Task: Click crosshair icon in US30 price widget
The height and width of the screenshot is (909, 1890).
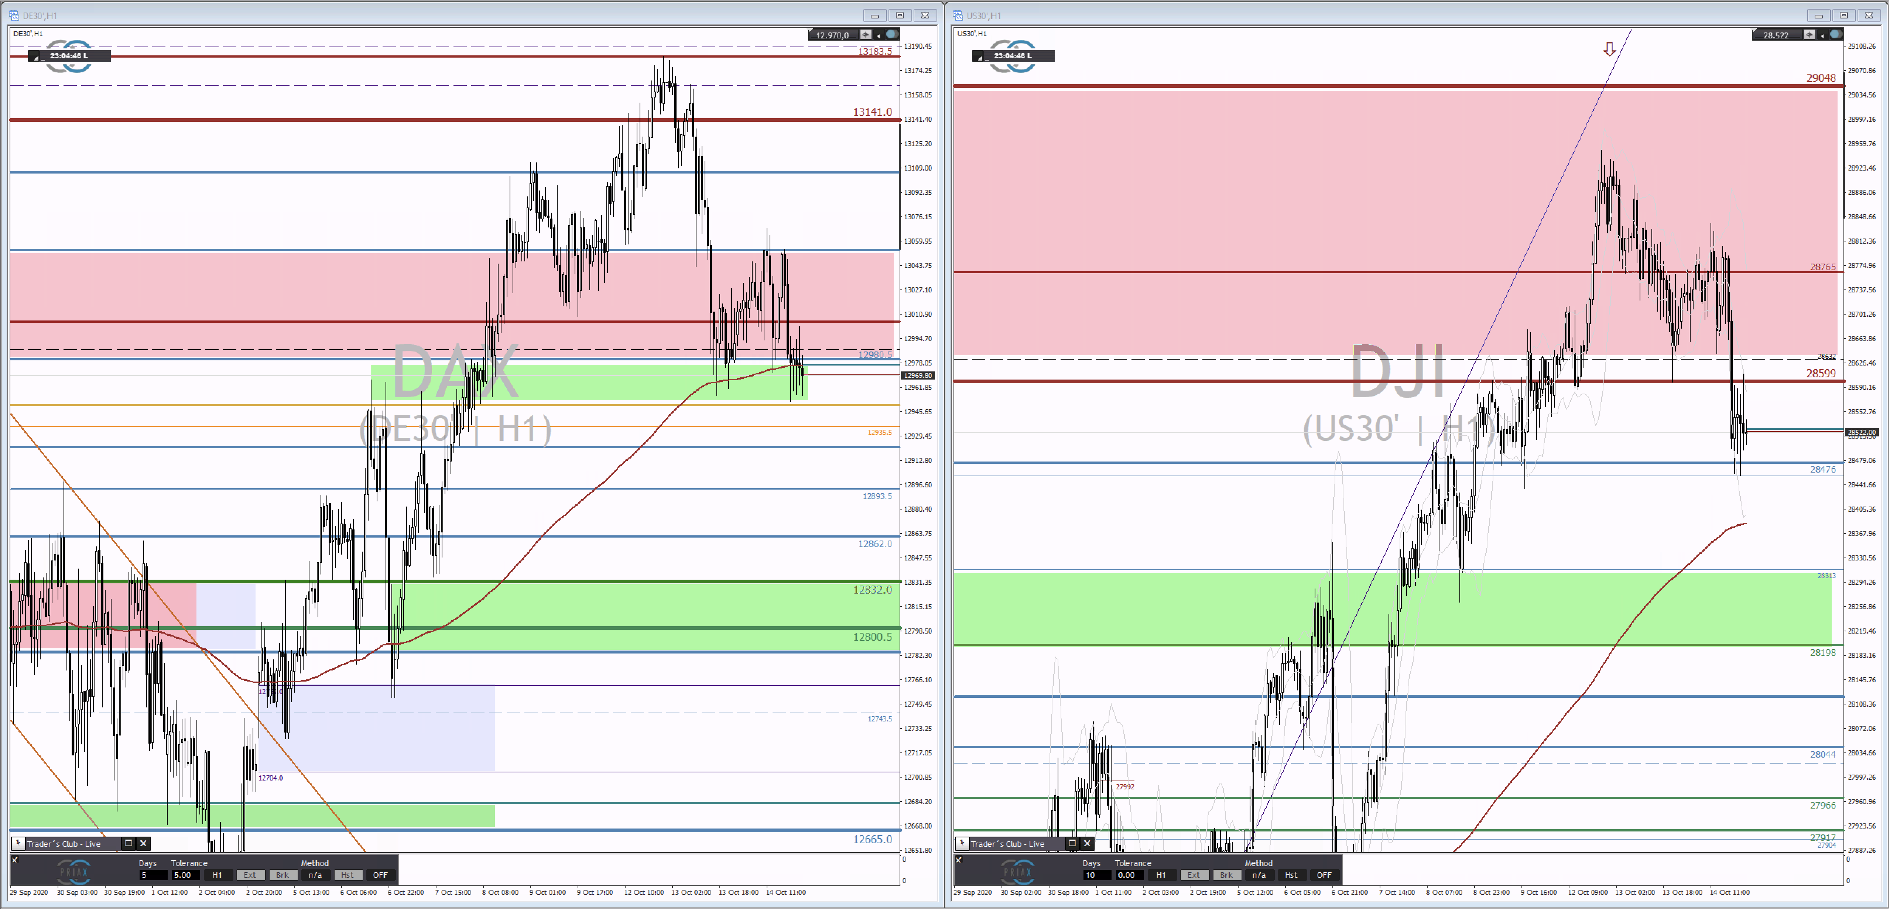Action: (1810, 34)
